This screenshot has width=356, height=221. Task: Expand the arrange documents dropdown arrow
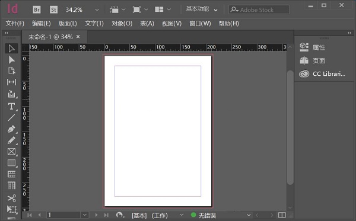[x=169, y=9]
